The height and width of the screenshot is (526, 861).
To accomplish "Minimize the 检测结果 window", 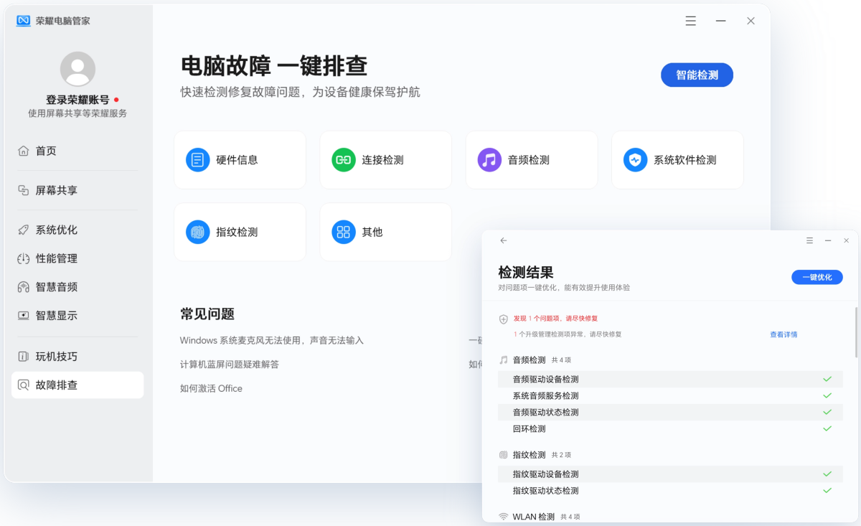I will [828, 240].
